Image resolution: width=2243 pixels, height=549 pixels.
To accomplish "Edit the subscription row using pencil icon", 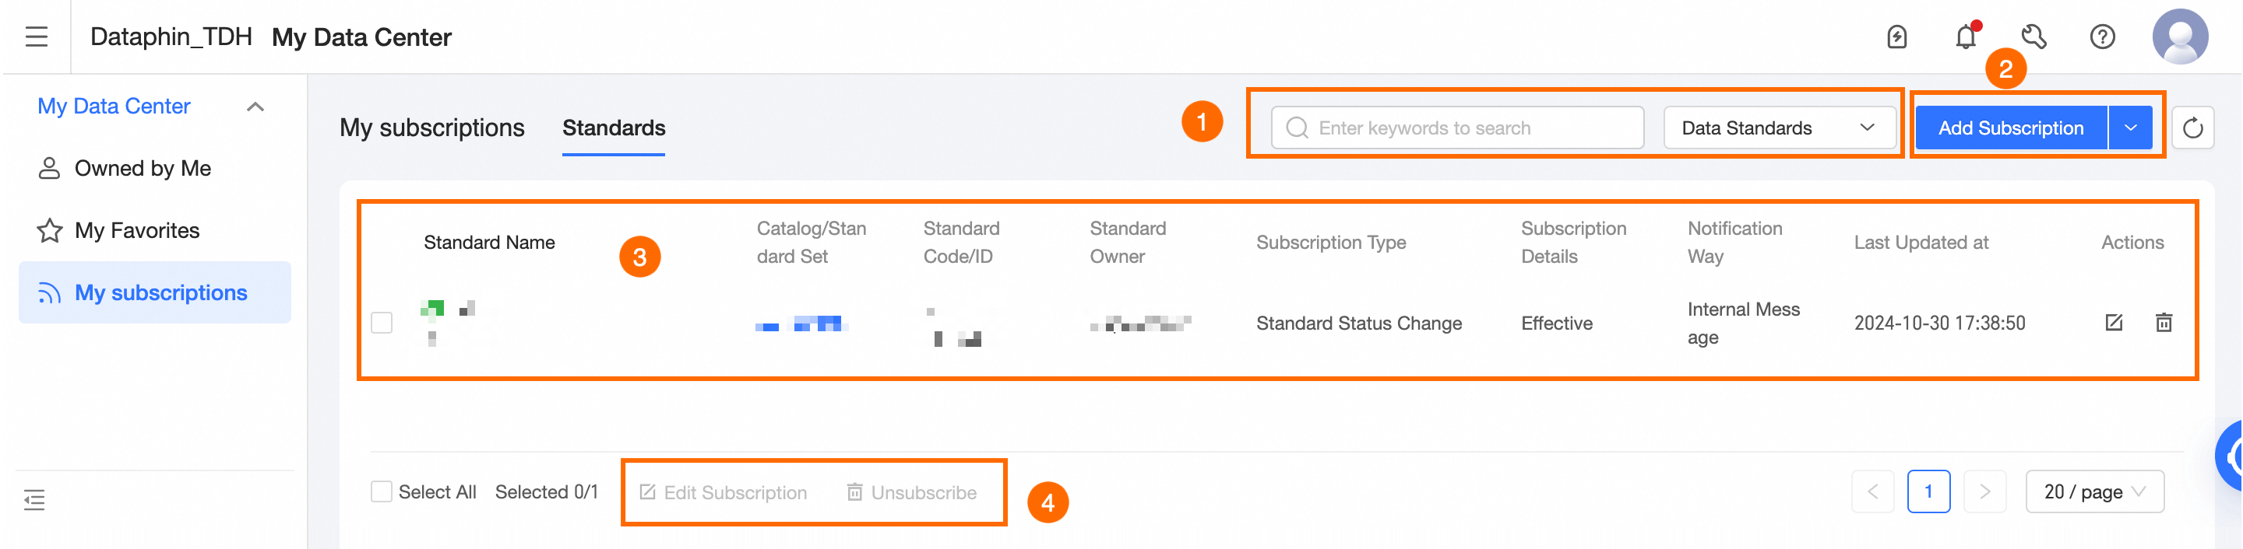I will tap(2113, 323).
